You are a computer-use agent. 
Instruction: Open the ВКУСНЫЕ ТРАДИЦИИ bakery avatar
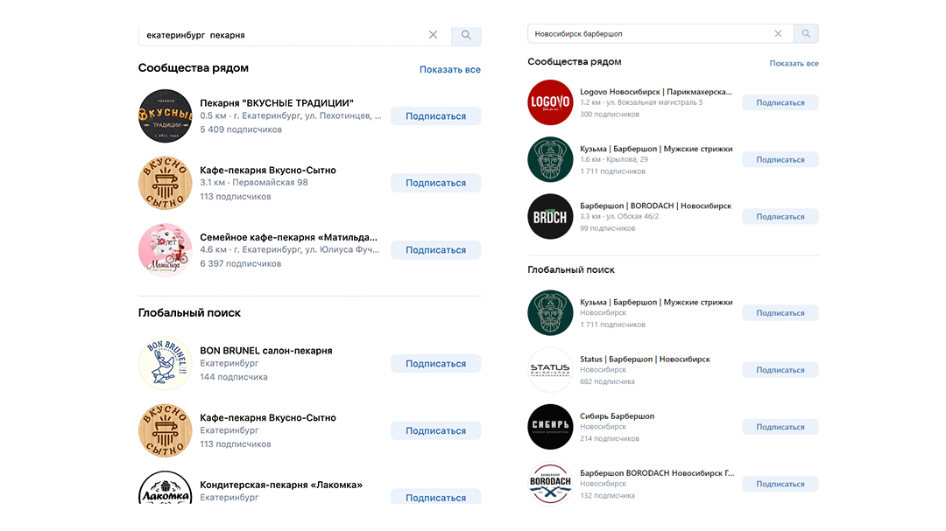tap(166, 115)
